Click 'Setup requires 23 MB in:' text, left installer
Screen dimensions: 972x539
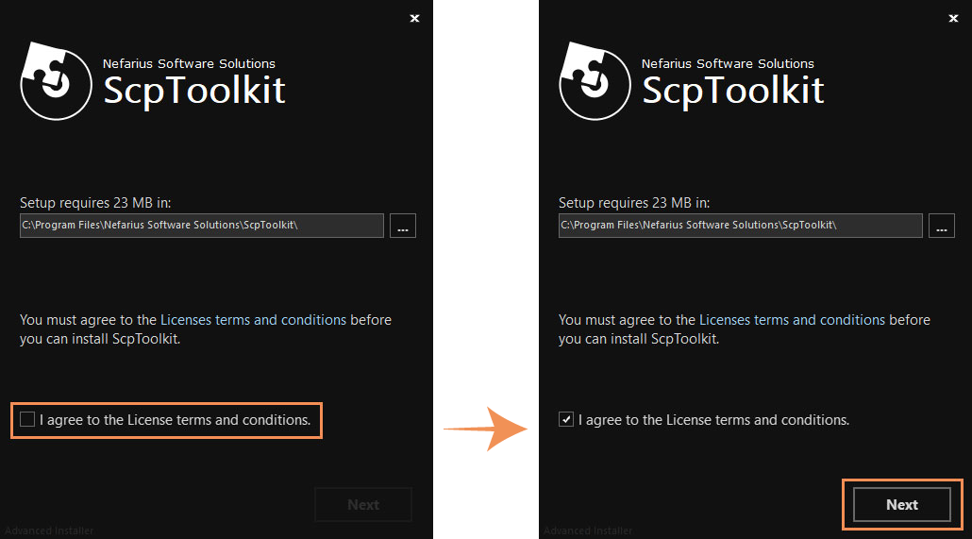pos(95,203)
